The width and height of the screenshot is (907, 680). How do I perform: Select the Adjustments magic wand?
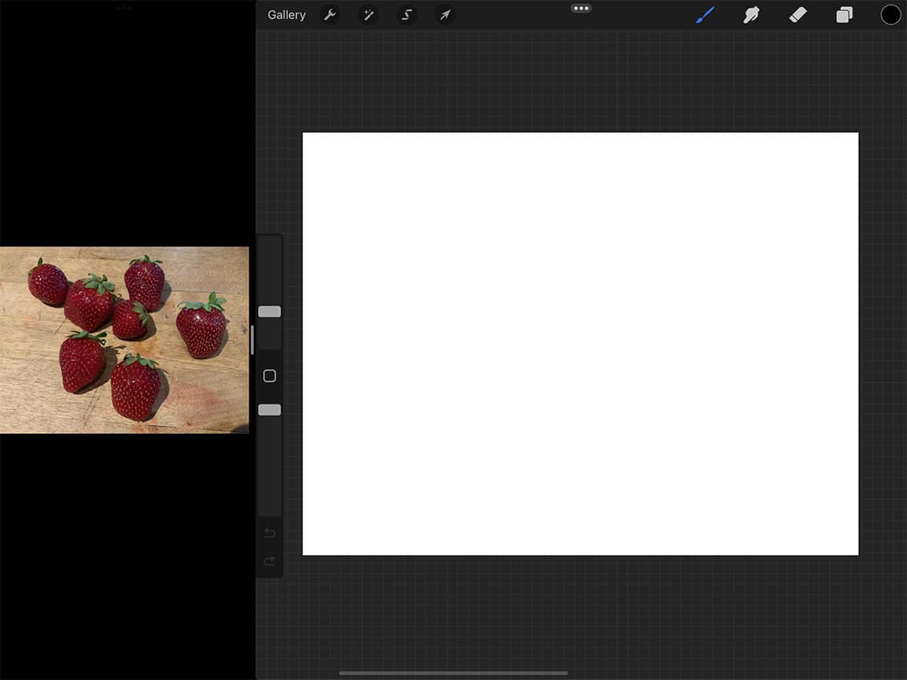point(368,14)
